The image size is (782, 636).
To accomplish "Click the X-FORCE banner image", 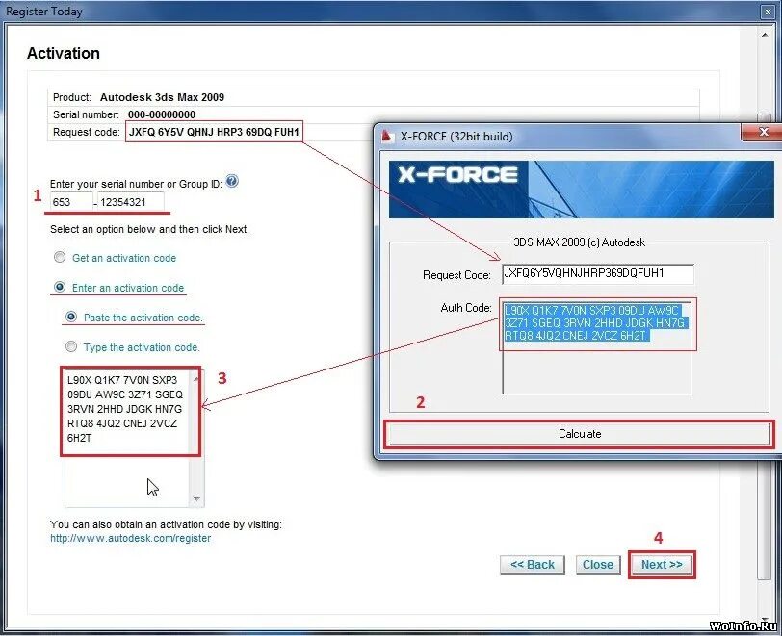I will tap(581, 190).
